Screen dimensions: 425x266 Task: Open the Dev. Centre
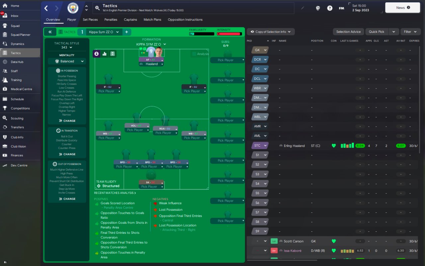[x=19, y=165]
